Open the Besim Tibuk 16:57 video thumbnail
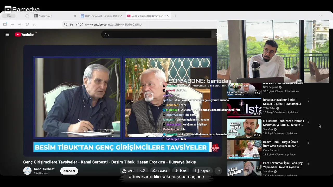This screenshot has width=333, height=187. click(x=244, y=149)
